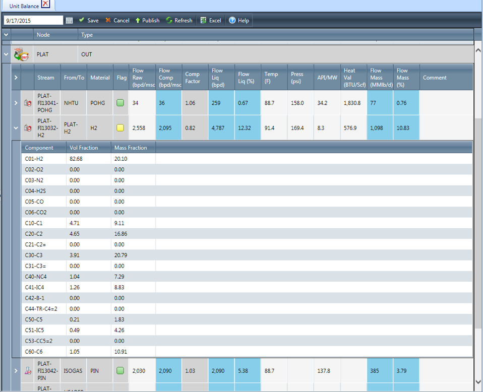483x392 pixels.
Task: Click the PLAT-FI13042-PIN flask icon
Action: click(28, 371)
